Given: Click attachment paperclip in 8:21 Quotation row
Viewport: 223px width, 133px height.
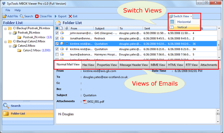Looking at the screenshot, I should (x=67, y=49).
